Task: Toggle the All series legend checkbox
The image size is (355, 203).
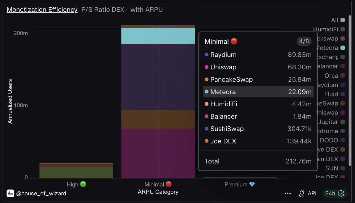Action: [x=343, y=20]
